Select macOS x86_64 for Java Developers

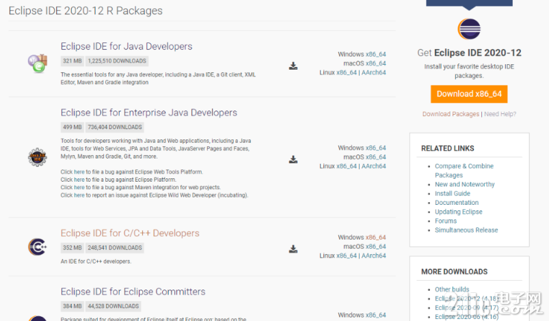point(376,64)
